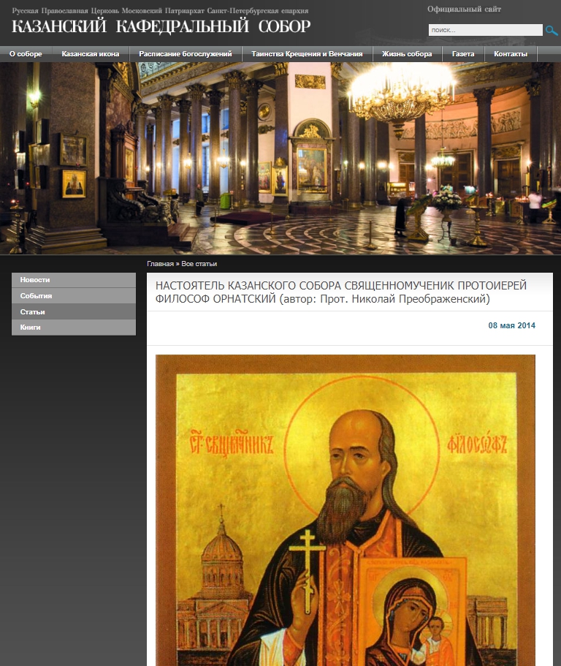Click the search magnifier icon
Screen dimensions: 561x666
pyautogui.click(x=552, y=30)
